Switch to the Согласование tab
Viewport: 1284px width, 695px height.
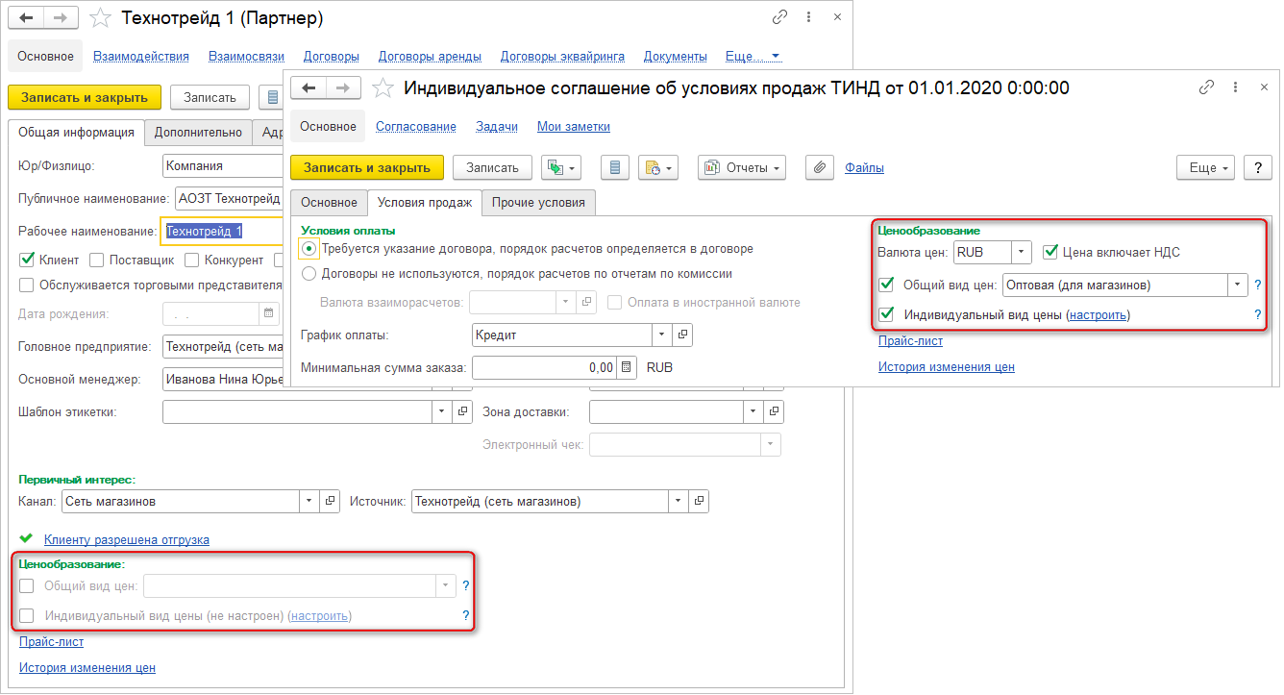click(416, 126)
